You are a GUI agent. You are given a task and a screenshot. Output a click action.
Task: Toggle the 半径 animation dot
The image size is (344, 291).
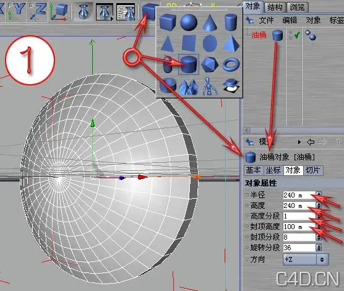point(247,194)
